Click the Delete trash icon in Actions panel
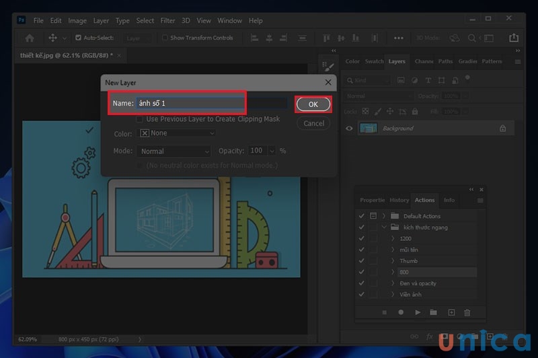This screenshot has width=538, height=358. point(467,312)
